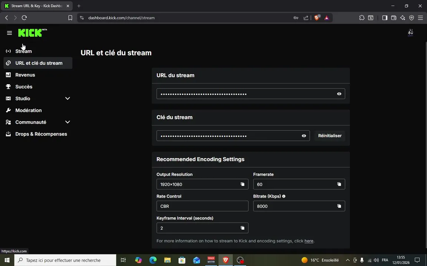427x266 pixels.
Task: Open the site settings icon in address bar
Action: [82, 18]
